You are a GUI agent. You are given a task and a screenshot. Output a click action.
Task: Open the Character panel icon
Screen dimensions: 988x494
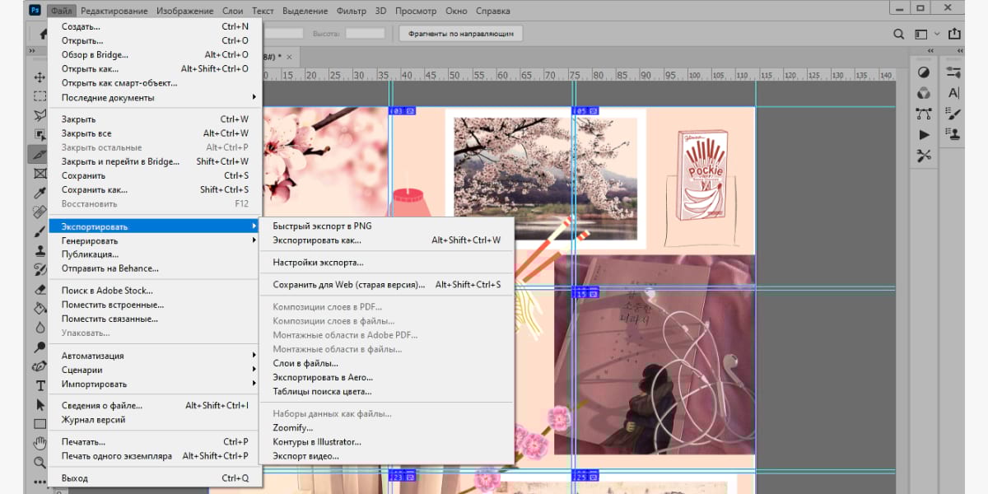click(x=953, y=93)
